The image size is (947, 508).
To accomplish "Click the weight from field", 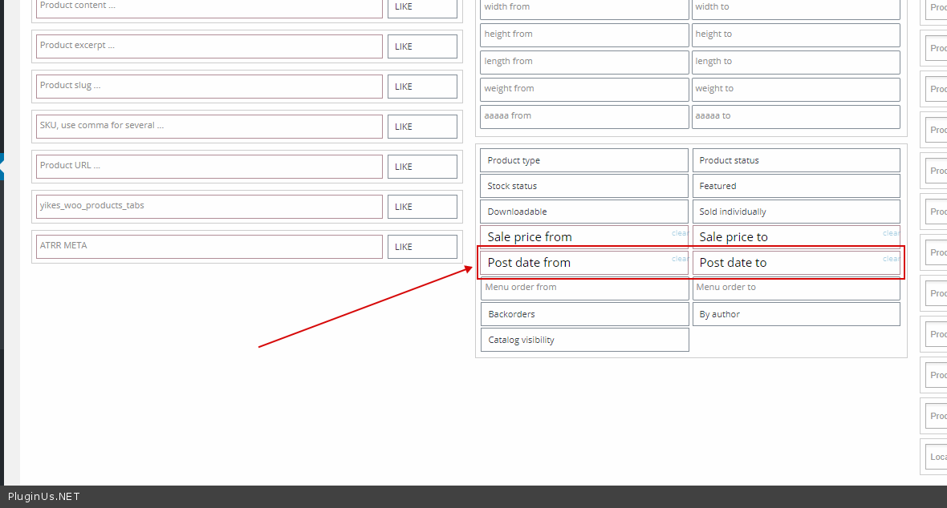I will pyautogui.click(x=583, y=89).
